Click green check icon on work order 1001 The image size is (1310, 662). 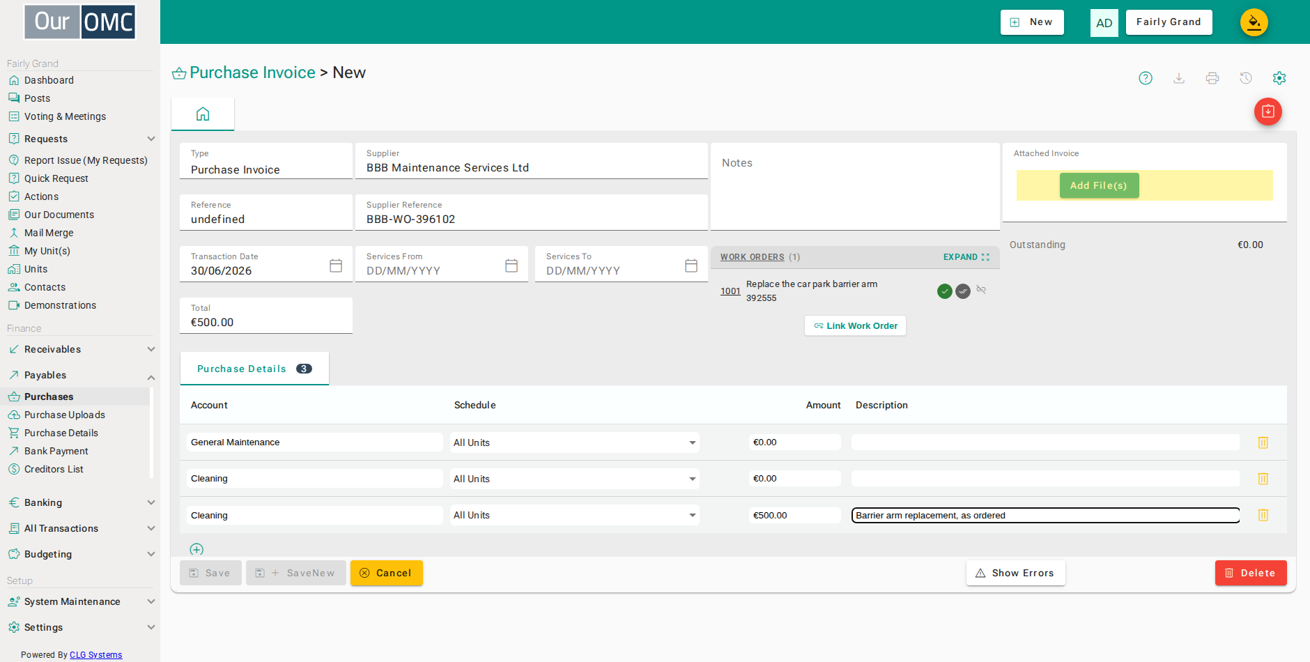click(x=945, y=291)
